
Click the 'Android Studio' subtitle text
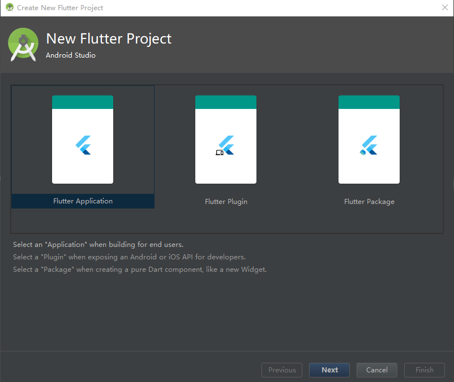click(x=71, y=55)
